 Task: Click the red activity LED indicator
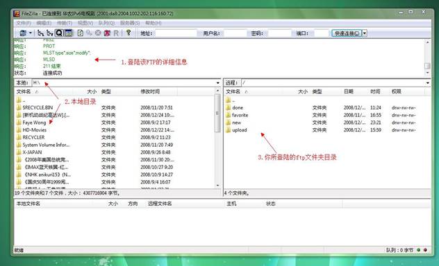[425, 250]
